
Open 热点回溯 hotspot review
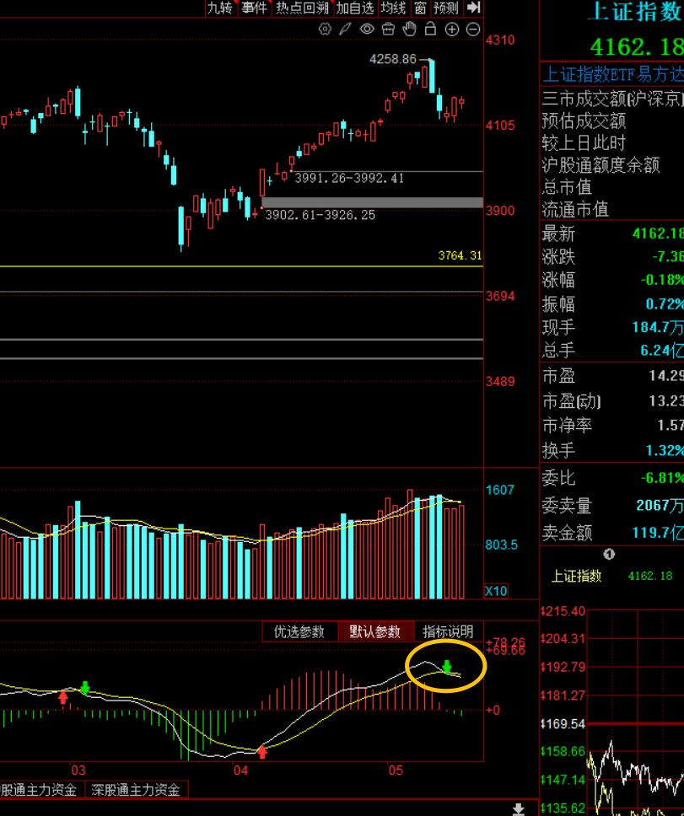tap(302, 8)
